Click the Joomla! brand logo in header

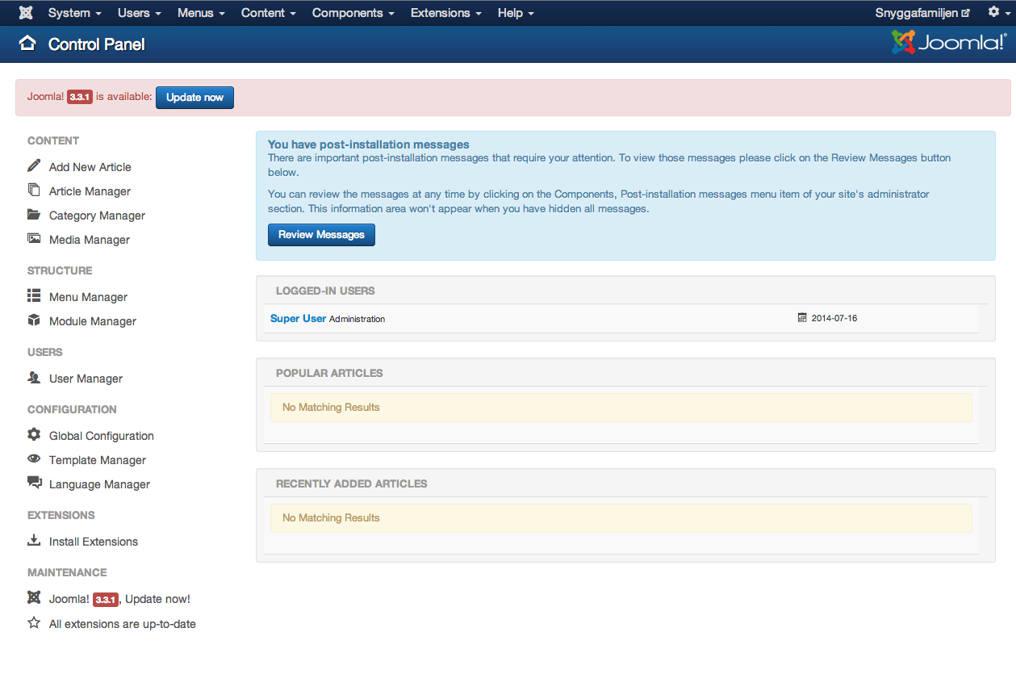949,42
